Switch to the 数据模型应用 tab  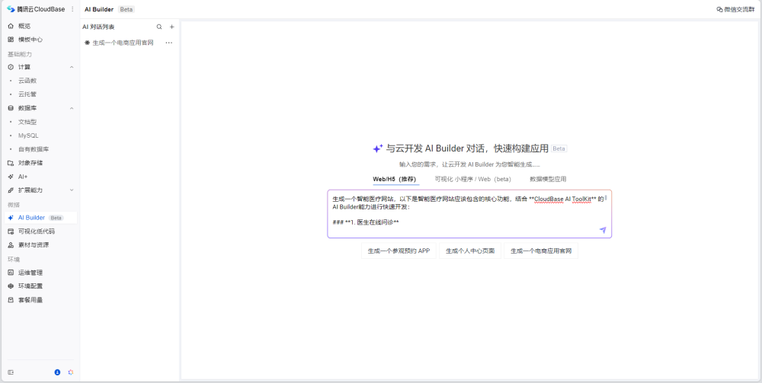pyautogui.click(x=548, y=179)
